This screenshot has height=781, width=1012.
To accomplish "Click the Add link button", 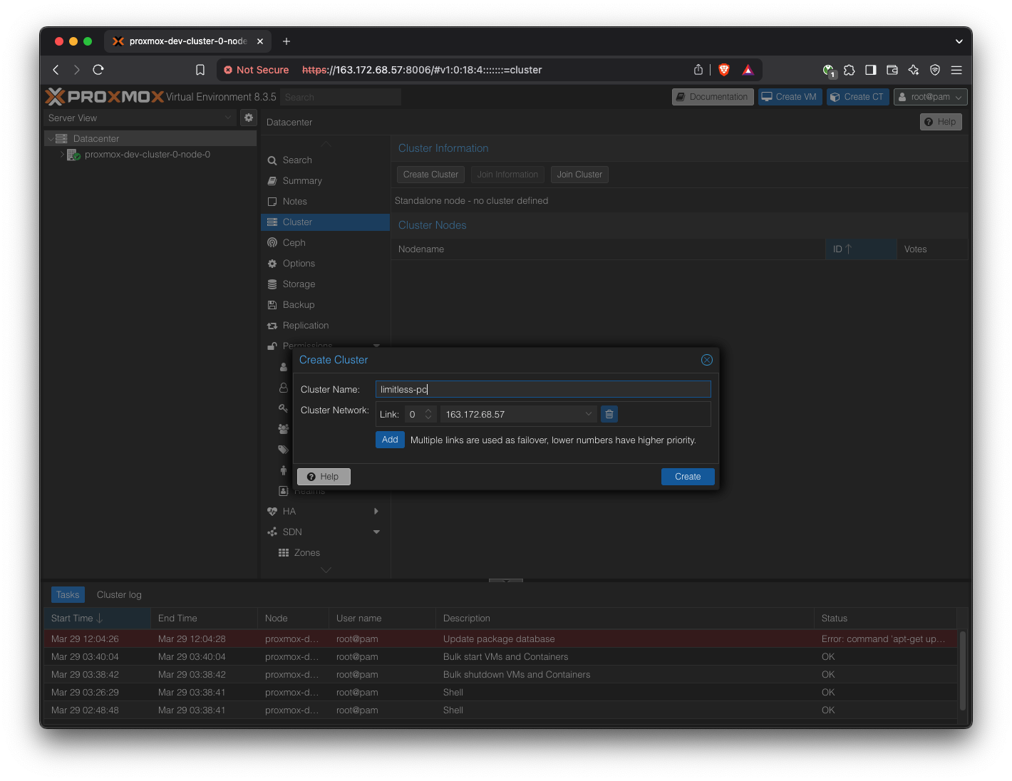I will (x=390, y=440).
